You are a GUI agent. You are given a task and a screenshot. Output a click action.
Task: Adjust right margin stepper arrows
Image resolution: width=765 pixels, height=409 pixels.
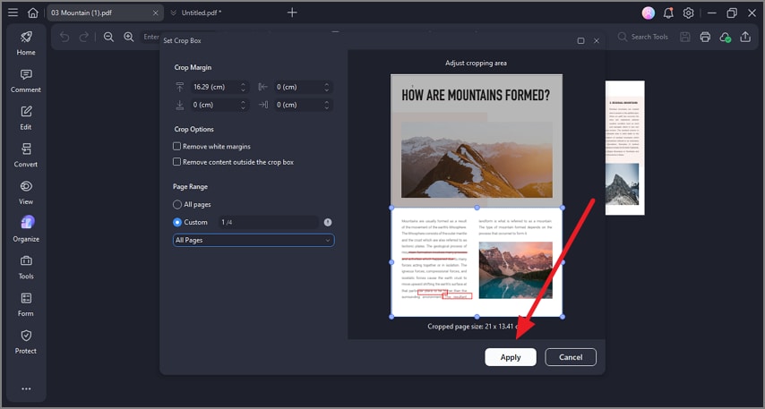coord(326,105)
